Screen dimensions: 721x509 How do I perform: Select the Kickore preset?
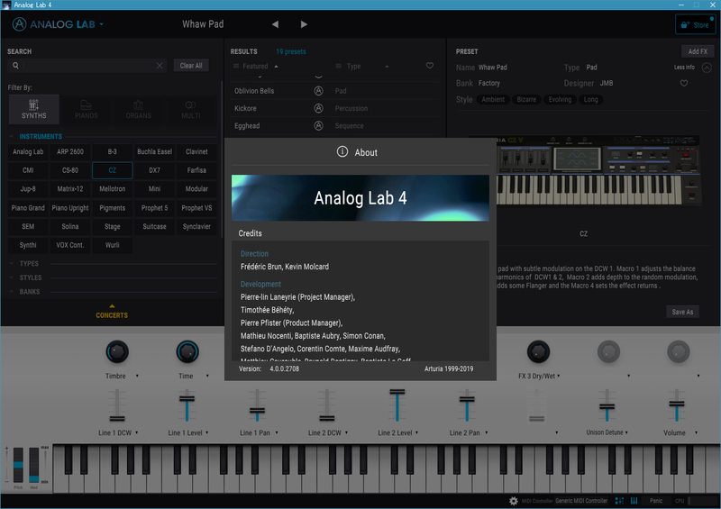[335, 108]
